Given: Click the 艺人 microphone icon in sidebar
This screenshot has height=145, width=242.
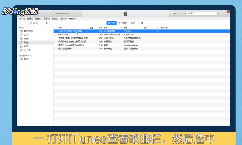Looking at the screenshot, I should [21, 35].
